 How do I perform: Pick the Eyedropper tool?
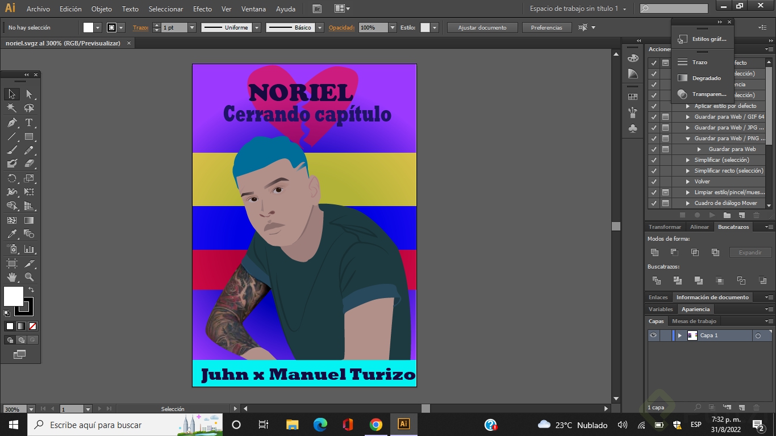point(12,233)
